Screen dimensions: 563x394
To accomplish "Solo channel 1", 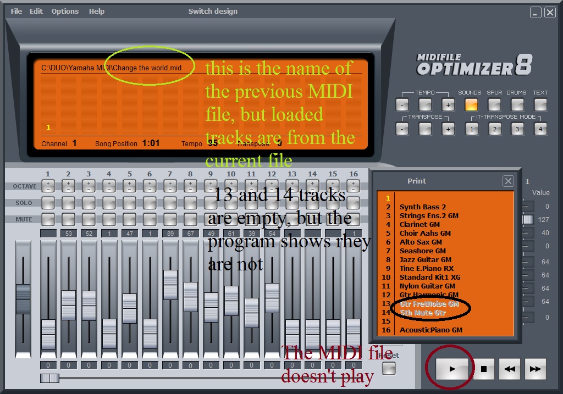I will pyautogui.click(x=48, y=203).
